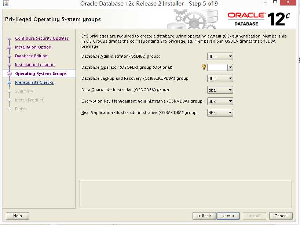Click the message area box at bottom
Image resolution: width=300 pixels, height=225 pixels.
(186, 194)
